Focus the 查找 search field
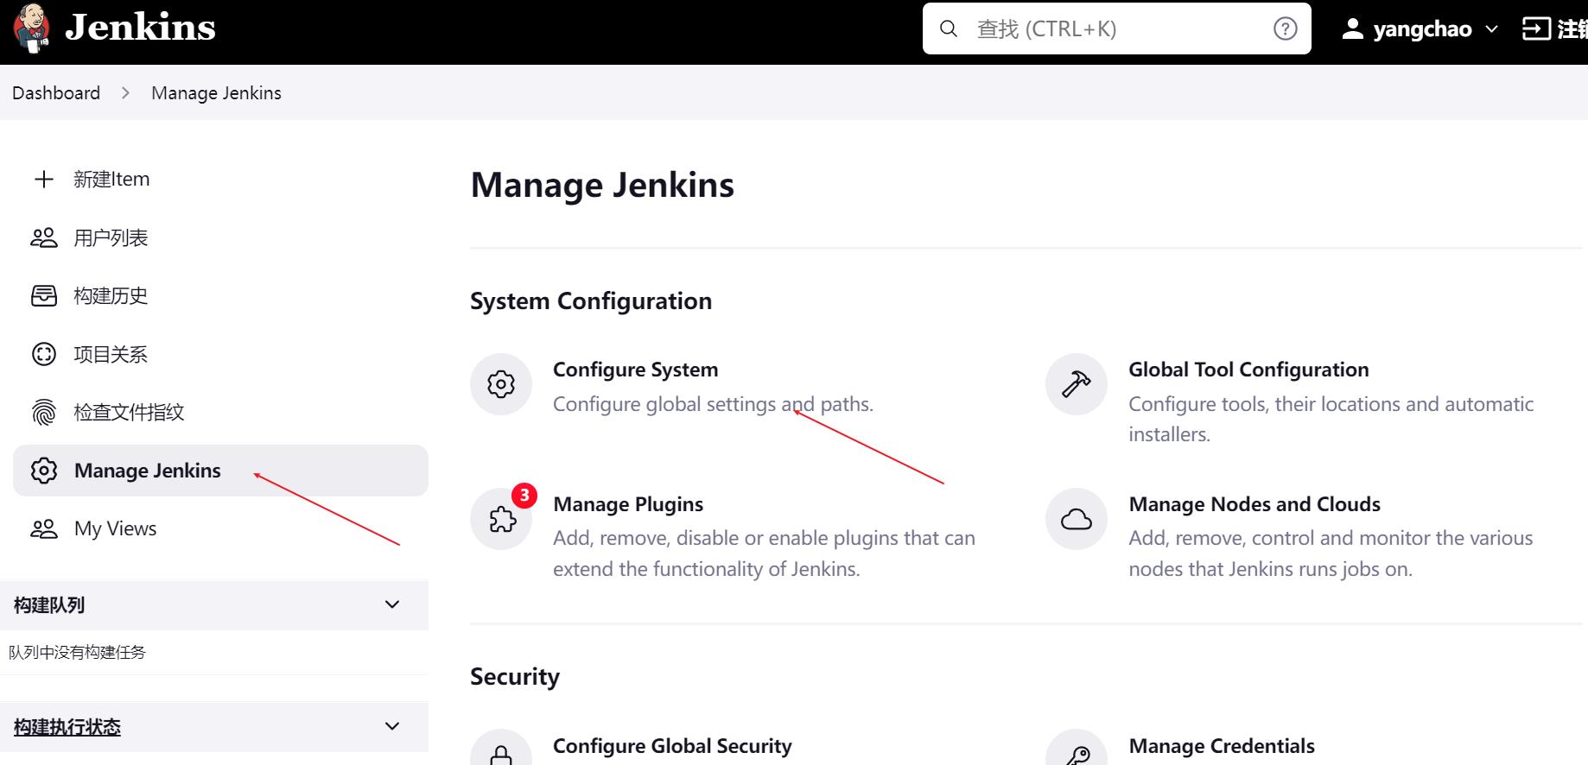Image resolution: width=1588 pixels, height=765 pixels. [x=1116, y=28]
